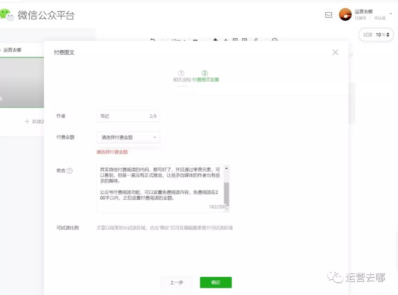Adjust the 试读 10% stepper arrows
The image size is (398, 295).
coord(388,35)
